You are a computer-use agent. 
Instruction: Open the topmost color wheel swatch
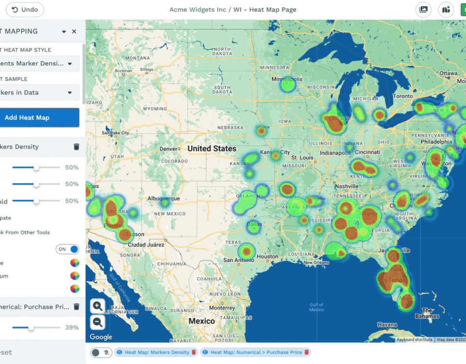click(x=75, y=263)
